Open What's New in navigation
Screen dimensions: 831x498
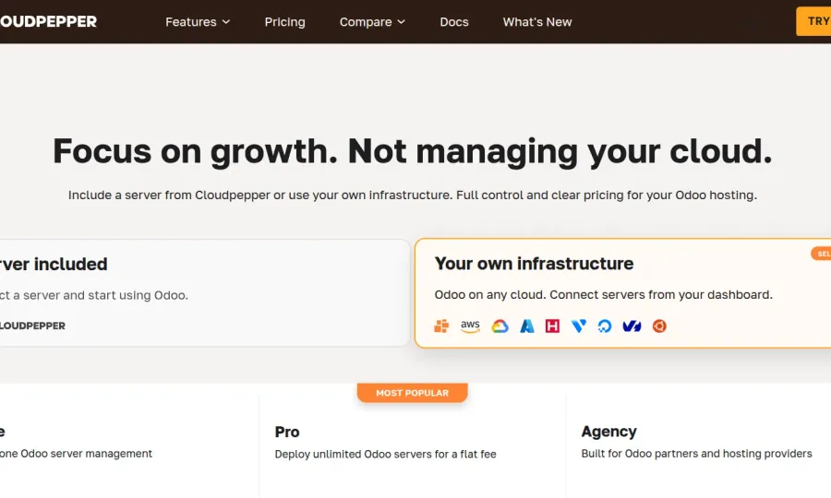click(537, 22)
